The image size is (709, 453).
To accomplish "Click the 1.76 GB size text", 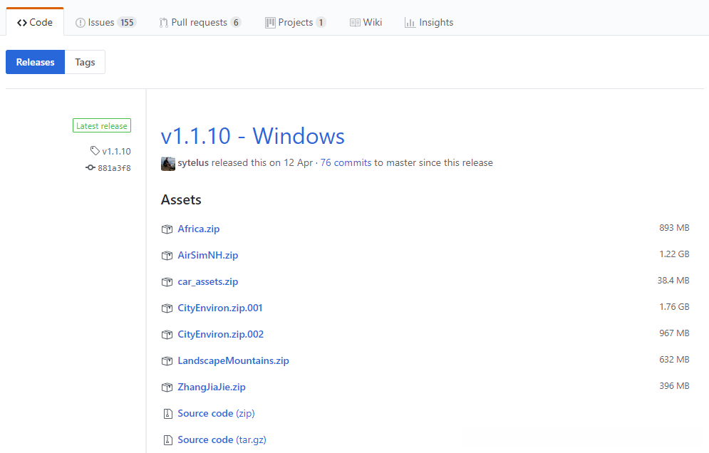I will coord(674,307).
